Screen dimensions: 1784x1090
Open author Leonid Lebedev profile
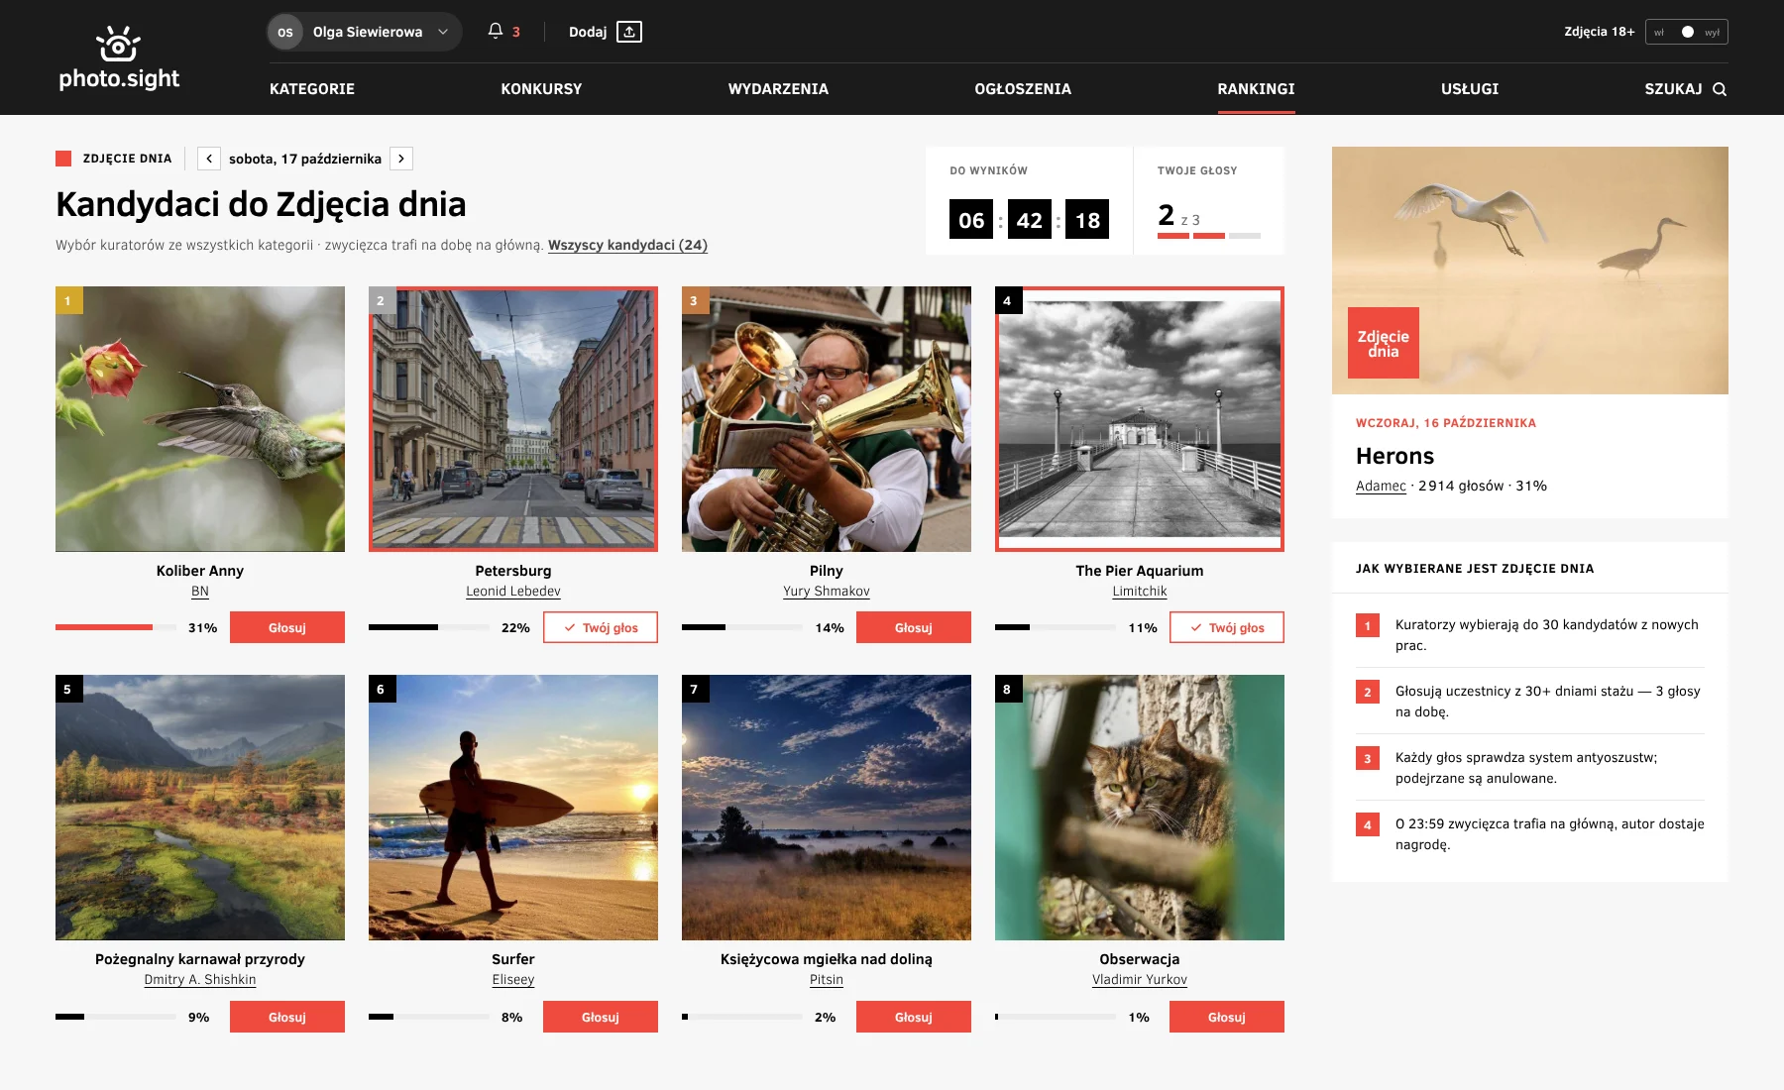[513, 592]
